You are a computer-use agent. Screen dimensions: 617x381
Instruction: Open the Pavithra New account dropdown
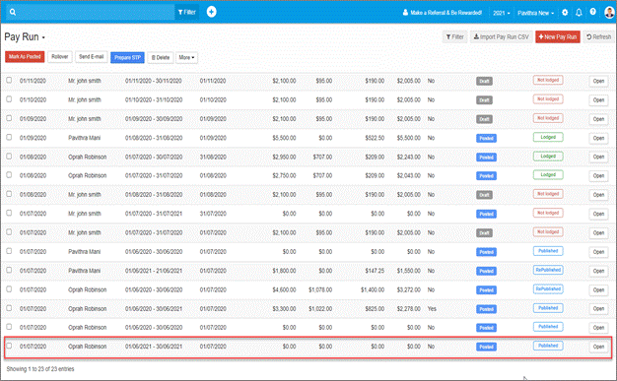click(x=535, y=13)
